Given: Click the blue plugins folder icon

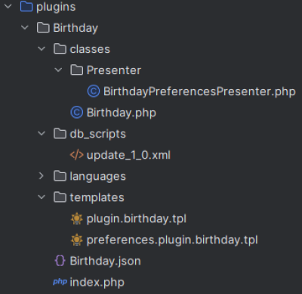Looking at the screenshot, I should pyautogui.click(x=26, y=7).
